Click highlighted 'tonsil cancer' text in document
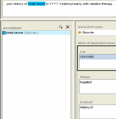This screenshot has height=119, width=116. 37,4
